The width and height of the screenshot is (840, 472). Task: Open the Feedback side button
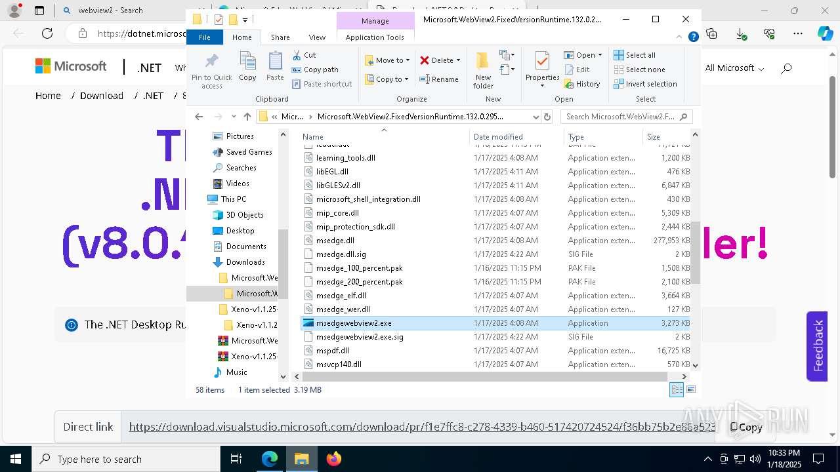pos(817,346)
